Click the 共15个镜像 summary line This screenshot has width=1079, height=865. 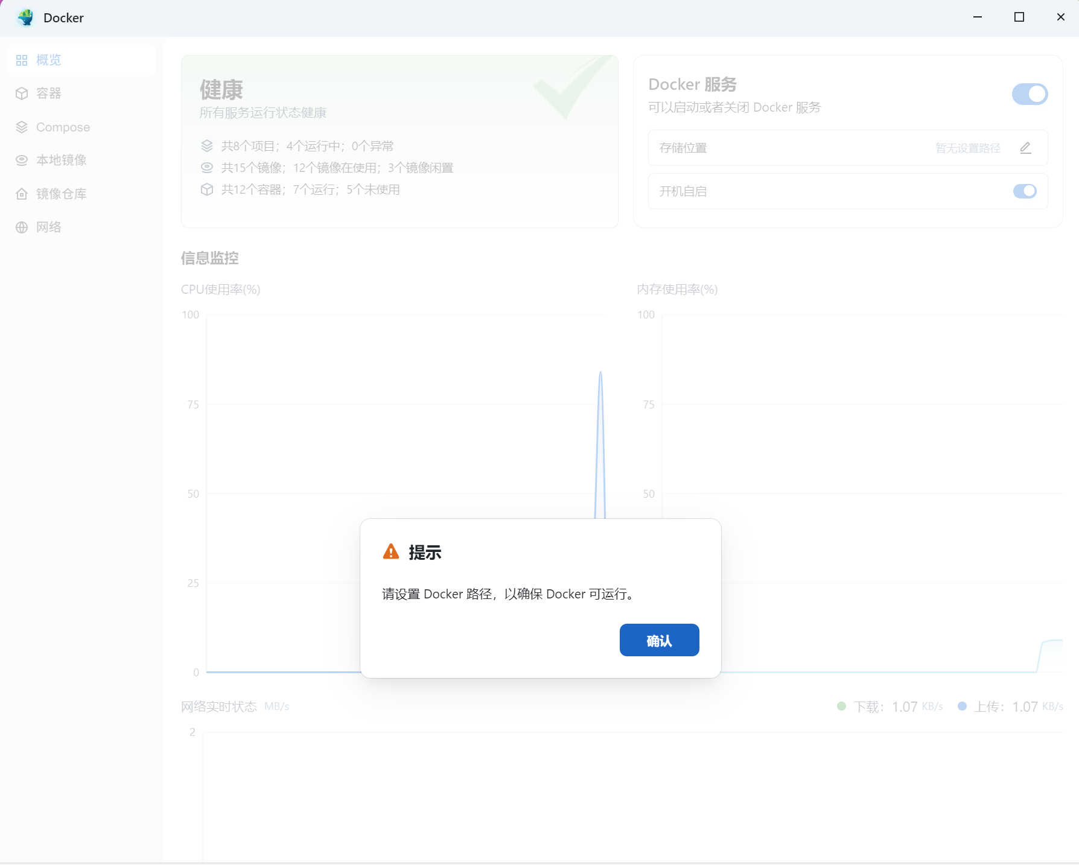[337, 168]
